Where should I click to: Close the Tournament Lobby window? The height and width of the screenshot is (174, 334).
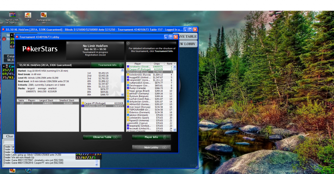(176, 37)
